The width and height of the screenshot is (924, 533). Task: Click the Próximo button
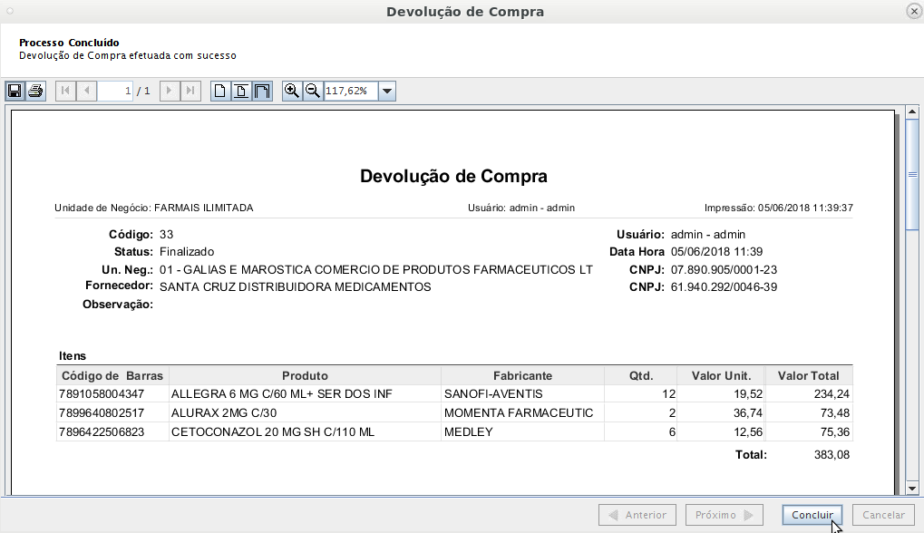coord(725,515)
